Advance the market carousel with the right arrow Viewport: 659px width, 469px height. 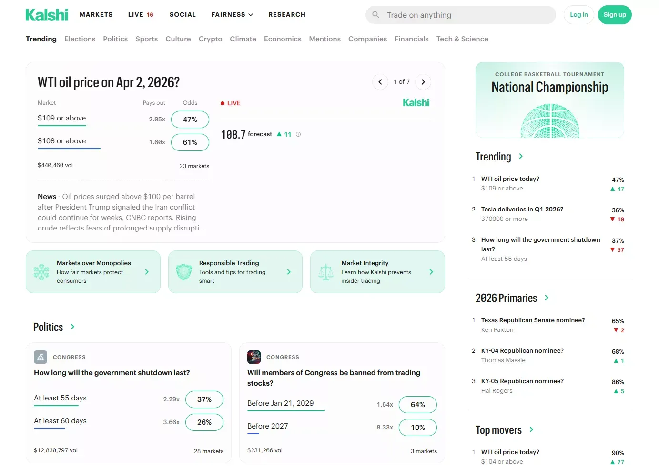point(423,82)
